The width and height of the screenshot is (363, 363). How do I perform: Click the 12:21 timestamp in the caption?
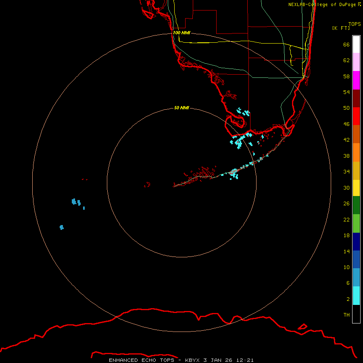point(245,360)
